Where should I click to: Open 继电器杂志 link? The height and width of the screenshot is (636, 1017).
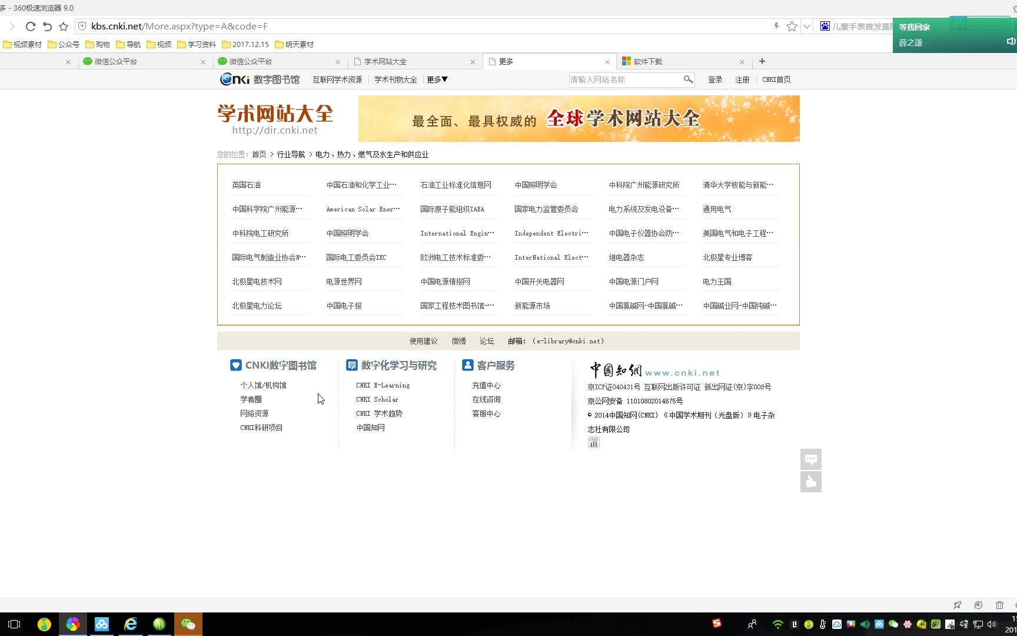pos(626,257)
